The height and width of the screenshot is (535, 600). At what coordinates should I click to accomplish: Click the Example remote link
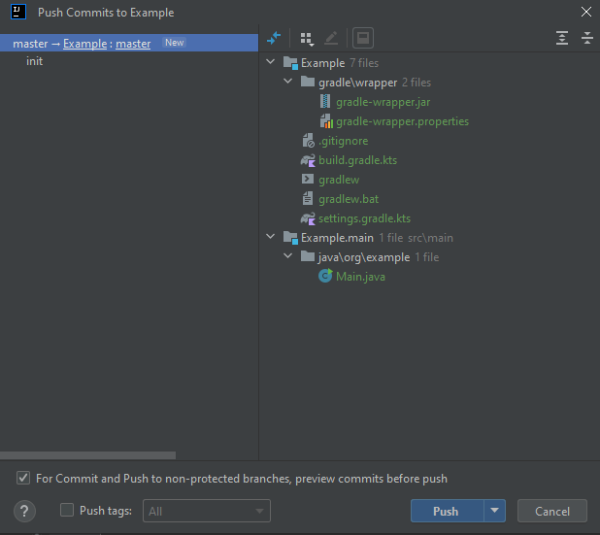coord(84,44)
